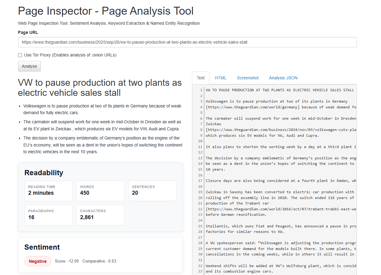Click the Negative sentiment badge
381x275 pixels.
(x=38, y=261)
